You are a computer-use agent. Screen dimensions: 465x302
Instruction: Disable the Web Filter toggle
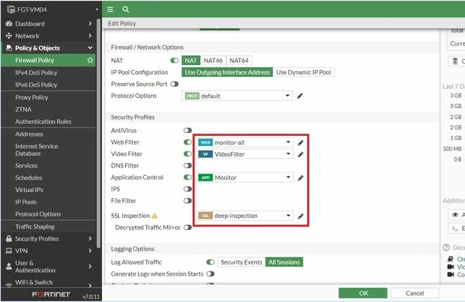pos(188,142)
